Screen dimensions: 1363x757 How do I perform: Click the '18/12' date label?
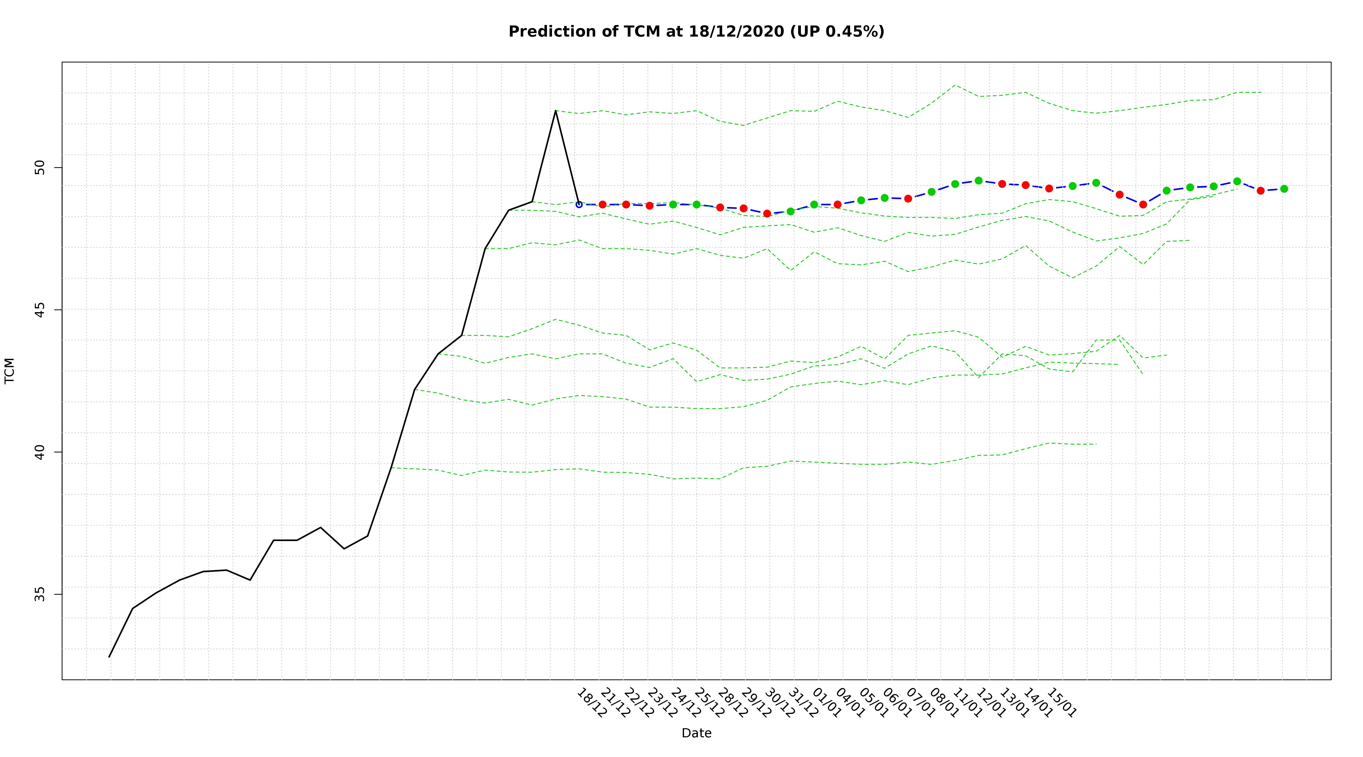(592, 702)
